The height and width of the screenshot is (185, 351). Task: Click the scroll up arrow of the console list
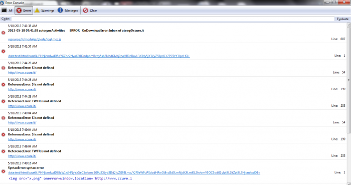348,25
